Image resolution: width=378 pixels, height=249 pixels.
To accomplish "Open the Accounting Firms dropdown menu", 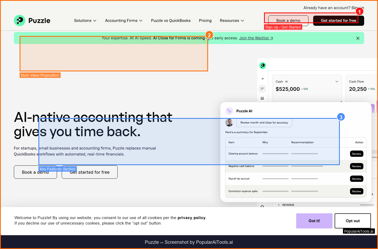I will click(123, 21).
